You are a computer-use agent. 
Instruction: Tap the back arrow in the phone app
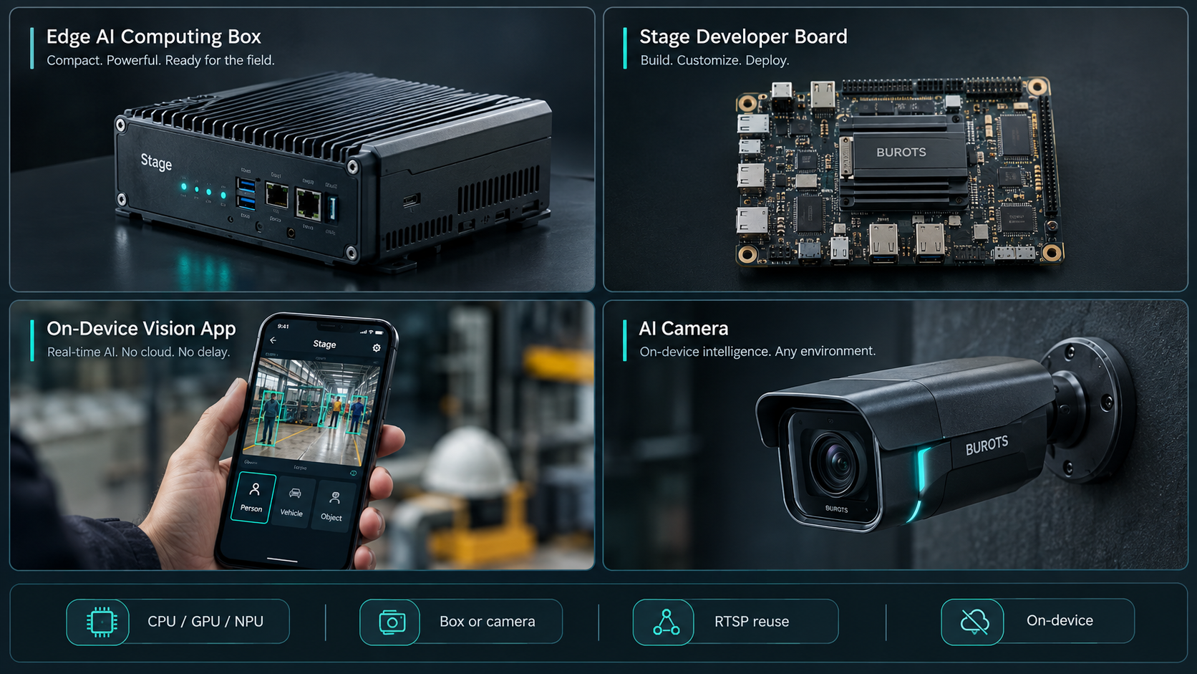pyautogui.click(x=273, y=340)
